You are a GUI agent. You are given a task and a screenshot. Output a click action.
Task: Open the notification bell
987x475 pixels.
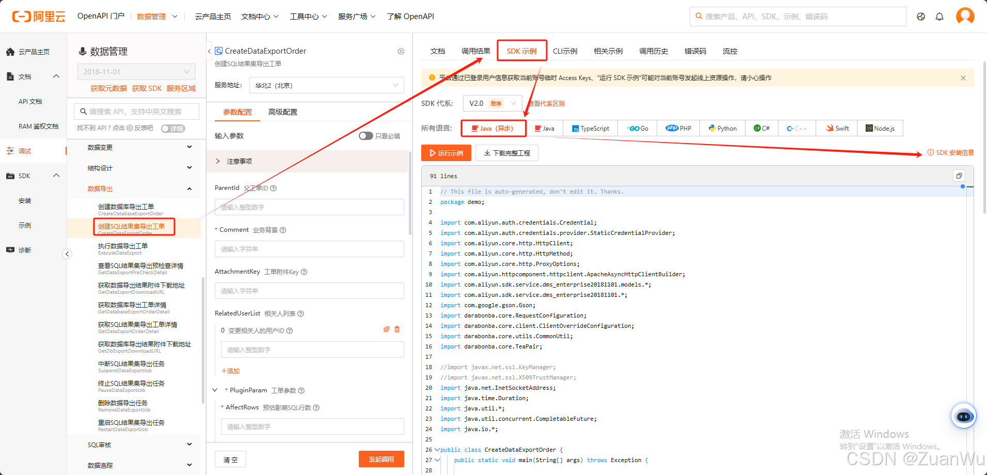click(940, 17)
